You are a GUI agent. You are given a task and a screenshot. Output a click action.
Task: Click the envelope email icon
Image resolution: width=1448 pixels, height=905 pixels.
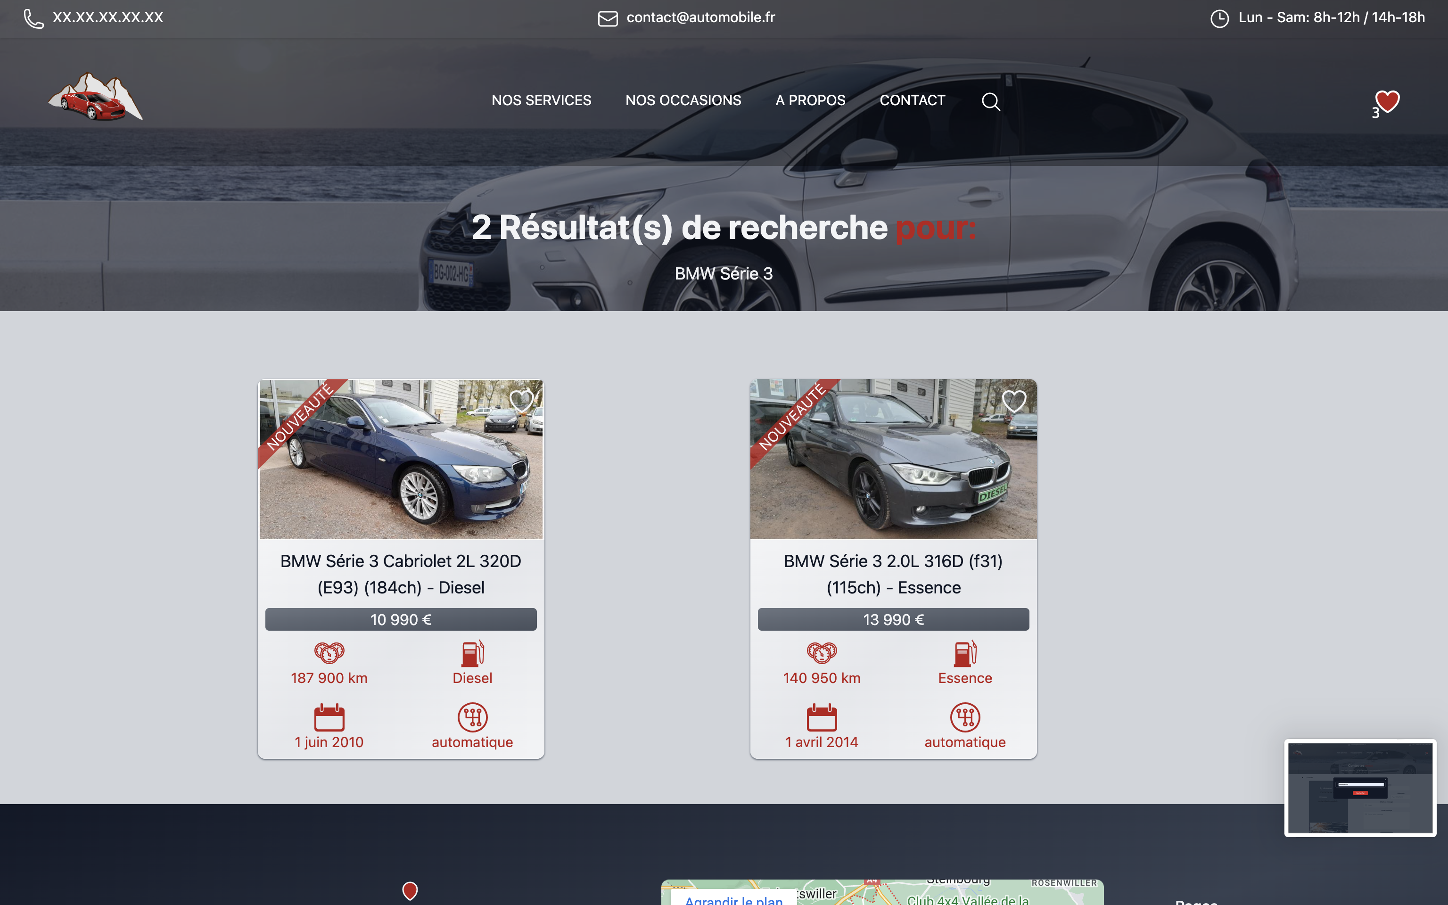(607, 18)
